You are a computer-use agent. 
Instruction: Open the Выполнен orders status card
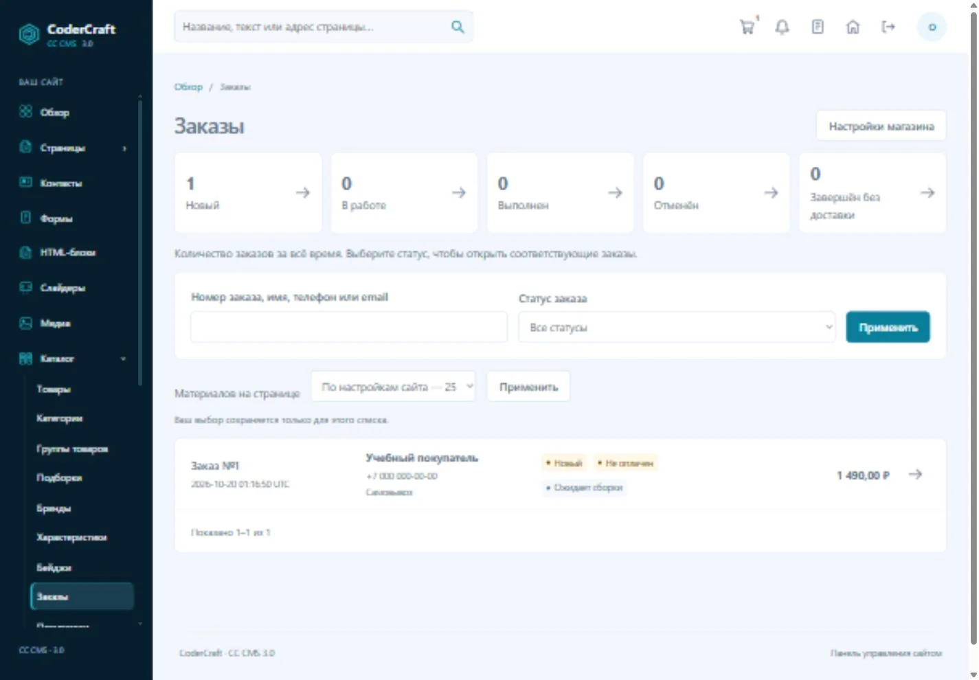click(560, 192)
